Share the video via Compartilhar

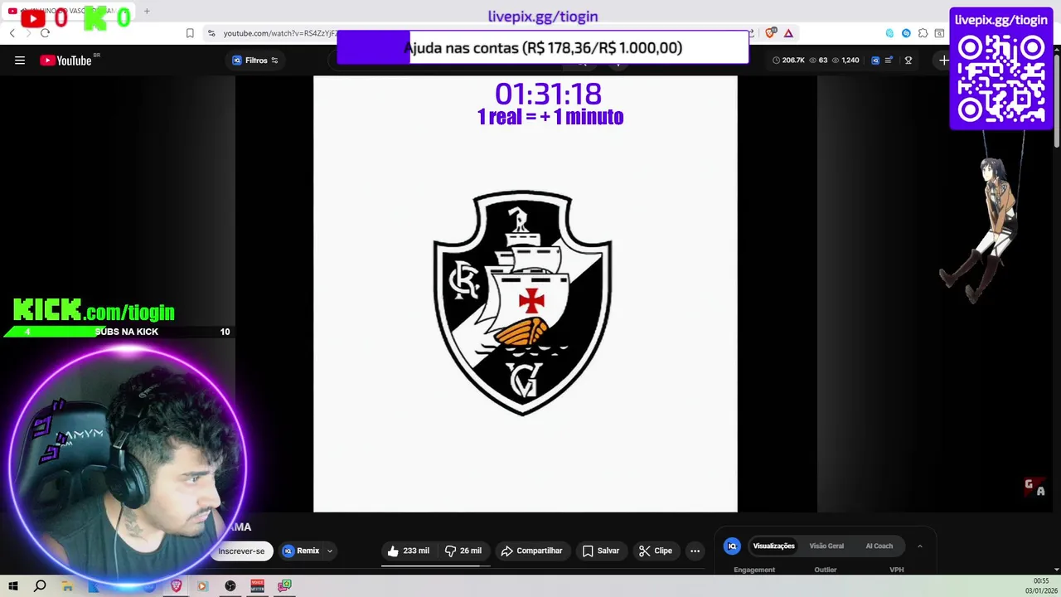pyautogui.click(x=531, y=551)
